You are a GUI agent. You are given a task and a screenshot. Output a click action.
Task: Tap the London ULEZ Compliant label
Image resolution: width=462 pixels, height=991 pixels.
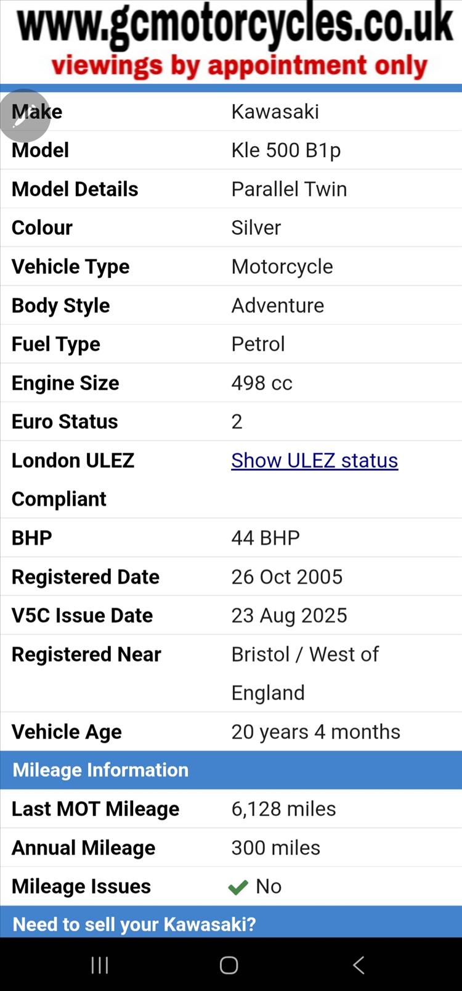click(73, 479)
